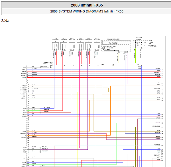Click the 'MOTOR1' terminal label
The width and height of the screenshot is (171, 167).
point(23,75)
